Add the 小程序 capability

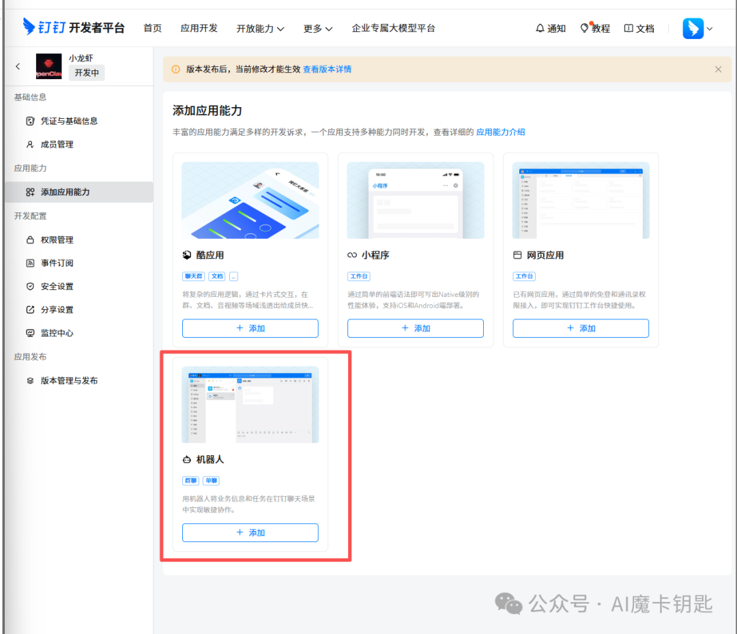pyautogui.click(x=416, y=328)
